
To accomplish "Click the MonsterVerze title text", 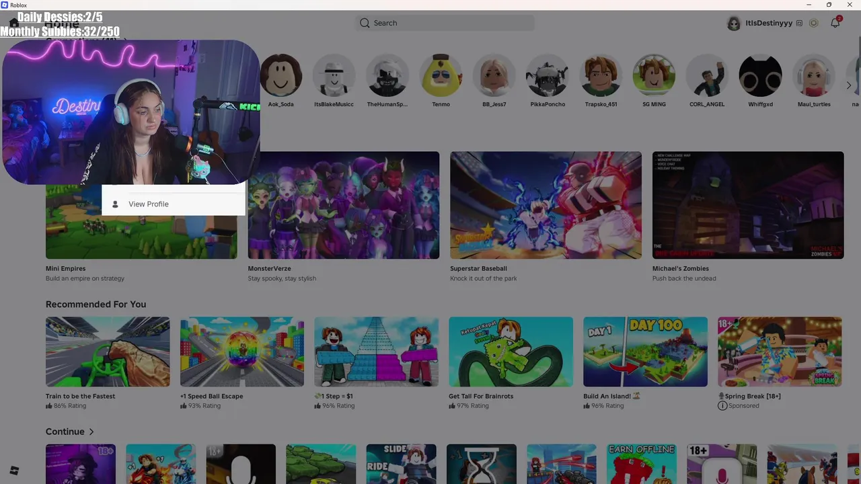I will click(x=269, y=268).
